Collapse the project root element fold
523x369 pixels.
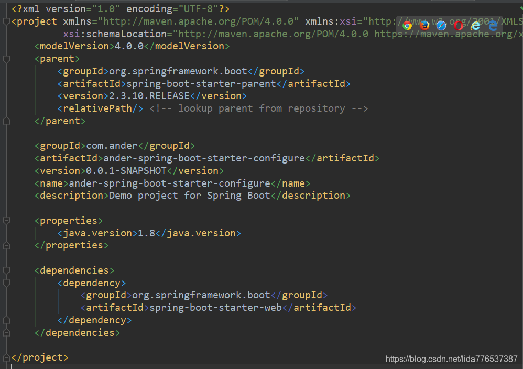point(6,21)
